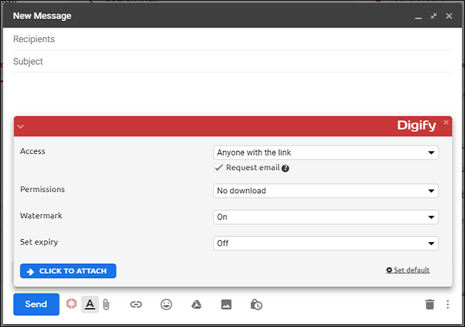465x327 pixels.
Task: Discard draft with the trash icon
Action: [x=429, y=304]
